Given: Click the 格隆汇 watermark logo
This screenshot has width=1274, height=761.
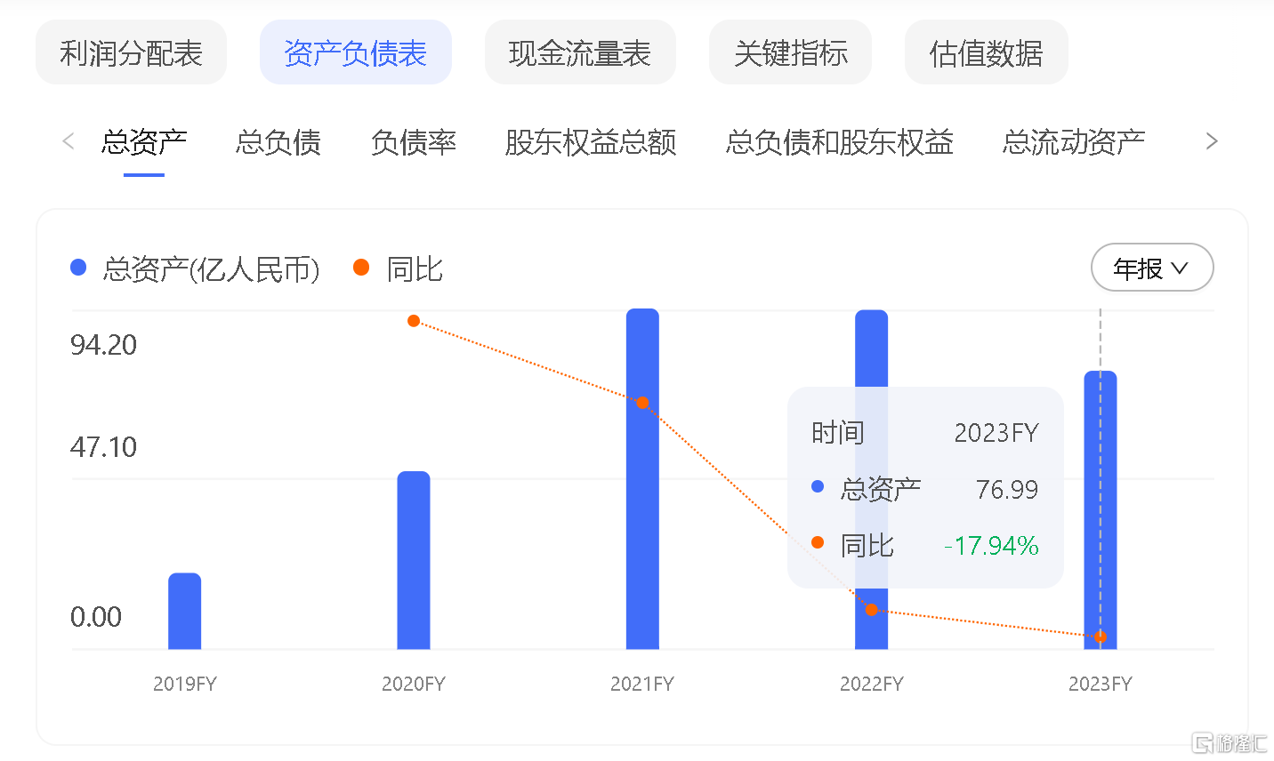Looking at the screenshot, I should coord(1230,742).
